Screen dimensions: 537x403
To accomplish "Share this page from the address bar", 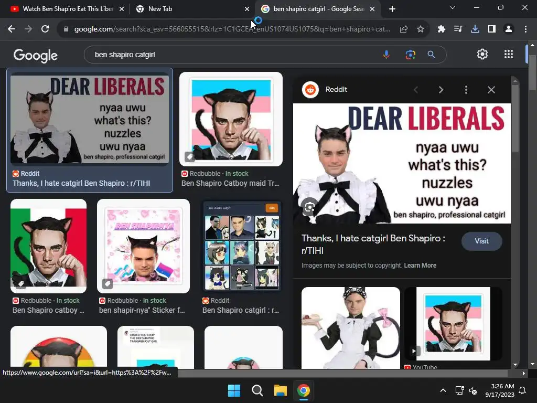I will point(404,29).
